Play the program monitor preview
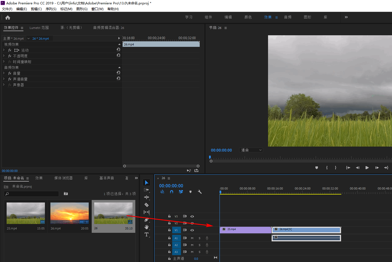Screen dimensions: 392x262 point(367,168)
